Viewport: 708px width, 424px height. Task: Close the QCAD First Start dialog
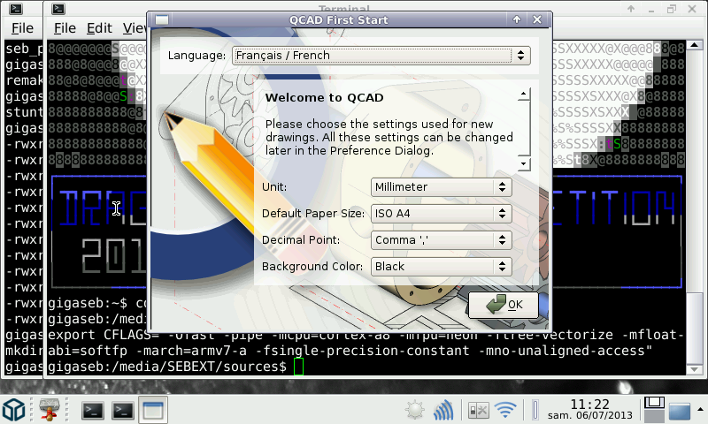point(537,19)
